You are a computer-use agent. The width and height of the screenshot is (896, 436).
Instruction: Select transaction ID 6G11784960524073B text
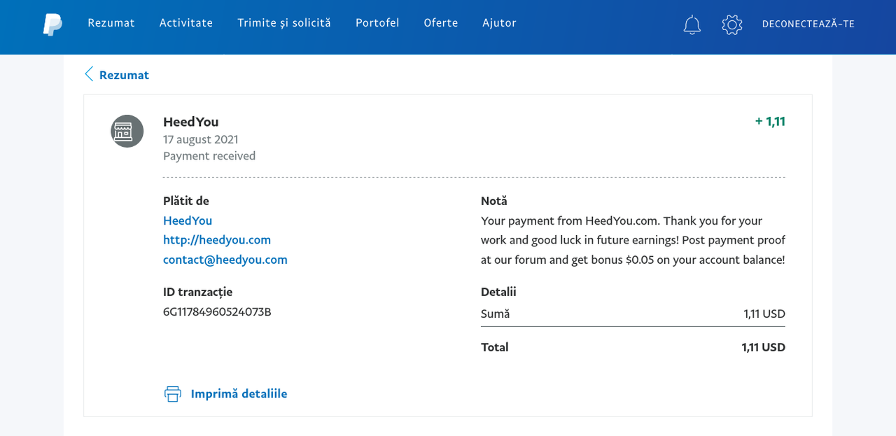[217, 311]
